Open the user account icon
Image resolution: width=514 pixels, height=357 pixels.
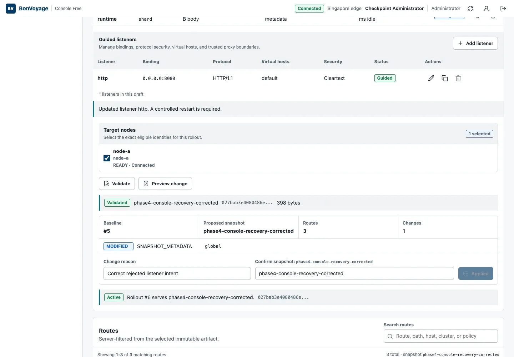[487, 9]
